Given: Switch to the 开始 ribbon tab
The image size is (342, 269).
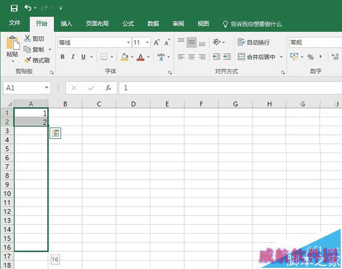Looking at the screenshot, I should point(42,23).
